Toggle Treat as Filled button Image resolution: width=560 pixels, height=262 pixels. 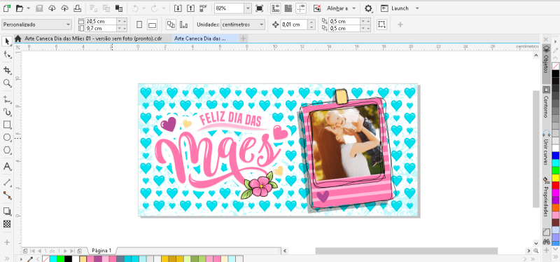coord(381,25)
